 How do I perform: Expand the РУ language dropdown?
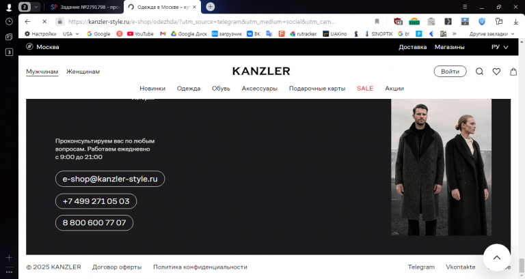[500, 47]
